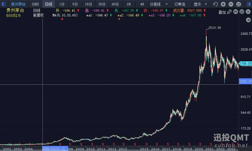Click the link-window icon beside the pencil
252x151 pixels.
click(x=236, y=12)
